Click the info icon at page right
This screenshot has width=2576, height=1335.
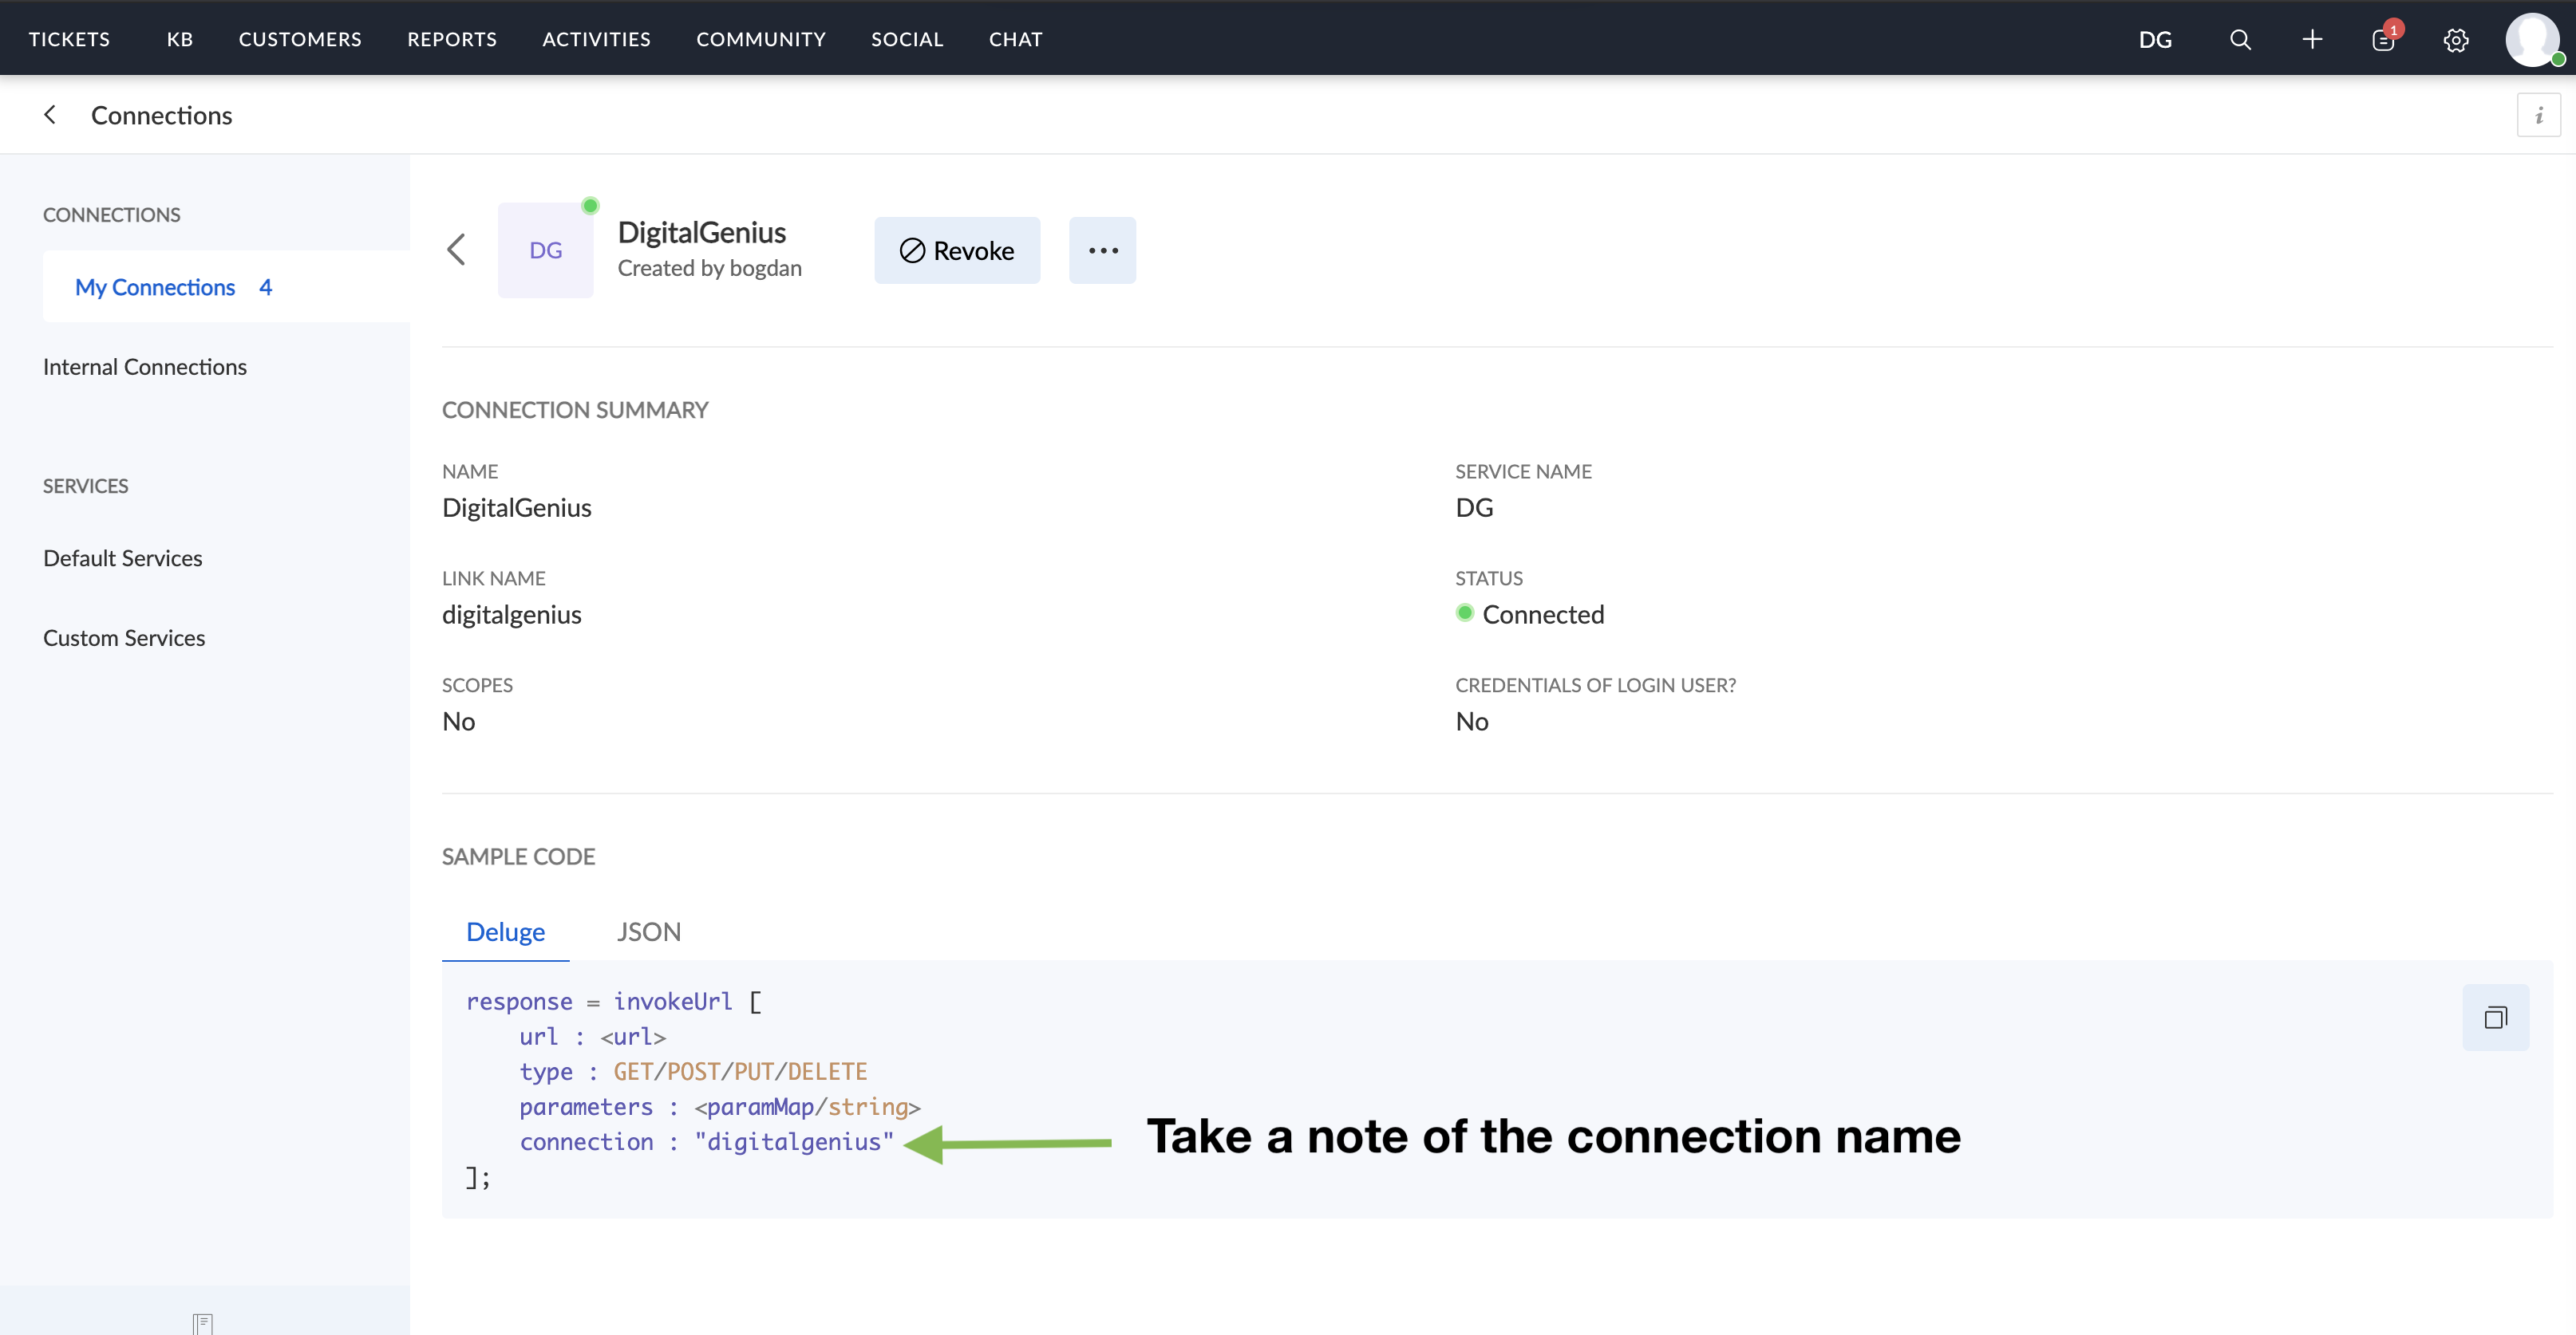point(2538,115)
